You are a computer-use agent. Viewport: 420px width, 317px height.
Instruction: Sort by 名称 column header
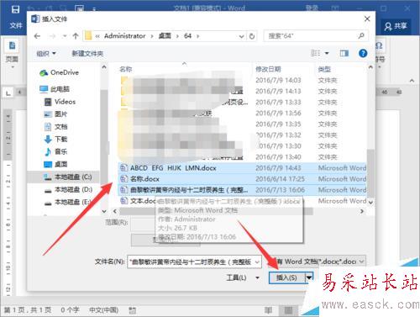(x=125, y=69)
